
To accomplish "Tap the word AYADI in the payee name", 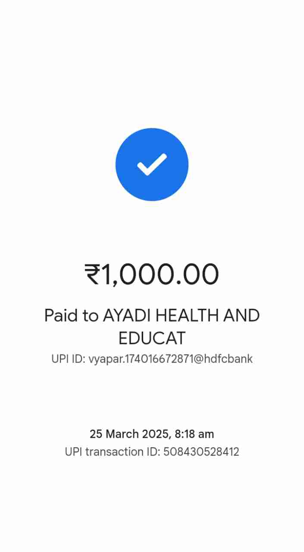I will (x=127, y=316).
